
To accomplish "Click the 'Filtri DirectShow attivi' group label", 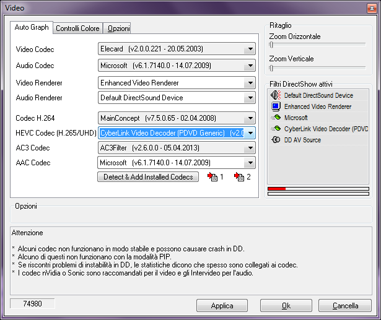I will click(301, 84).
